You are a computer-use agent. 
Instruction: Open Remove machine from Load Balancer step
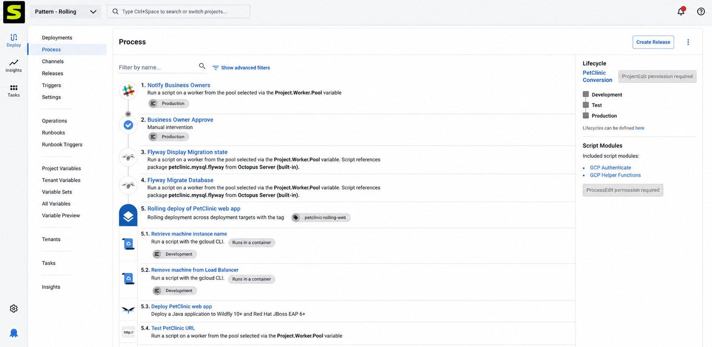pyautogui.click(x=194, y=270)
